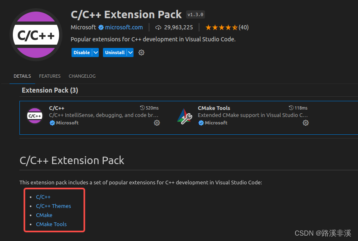Screen dimensions: 358x241
Task: Open the gear icon on the CMake Tools card
Action: tap(305, 123)
